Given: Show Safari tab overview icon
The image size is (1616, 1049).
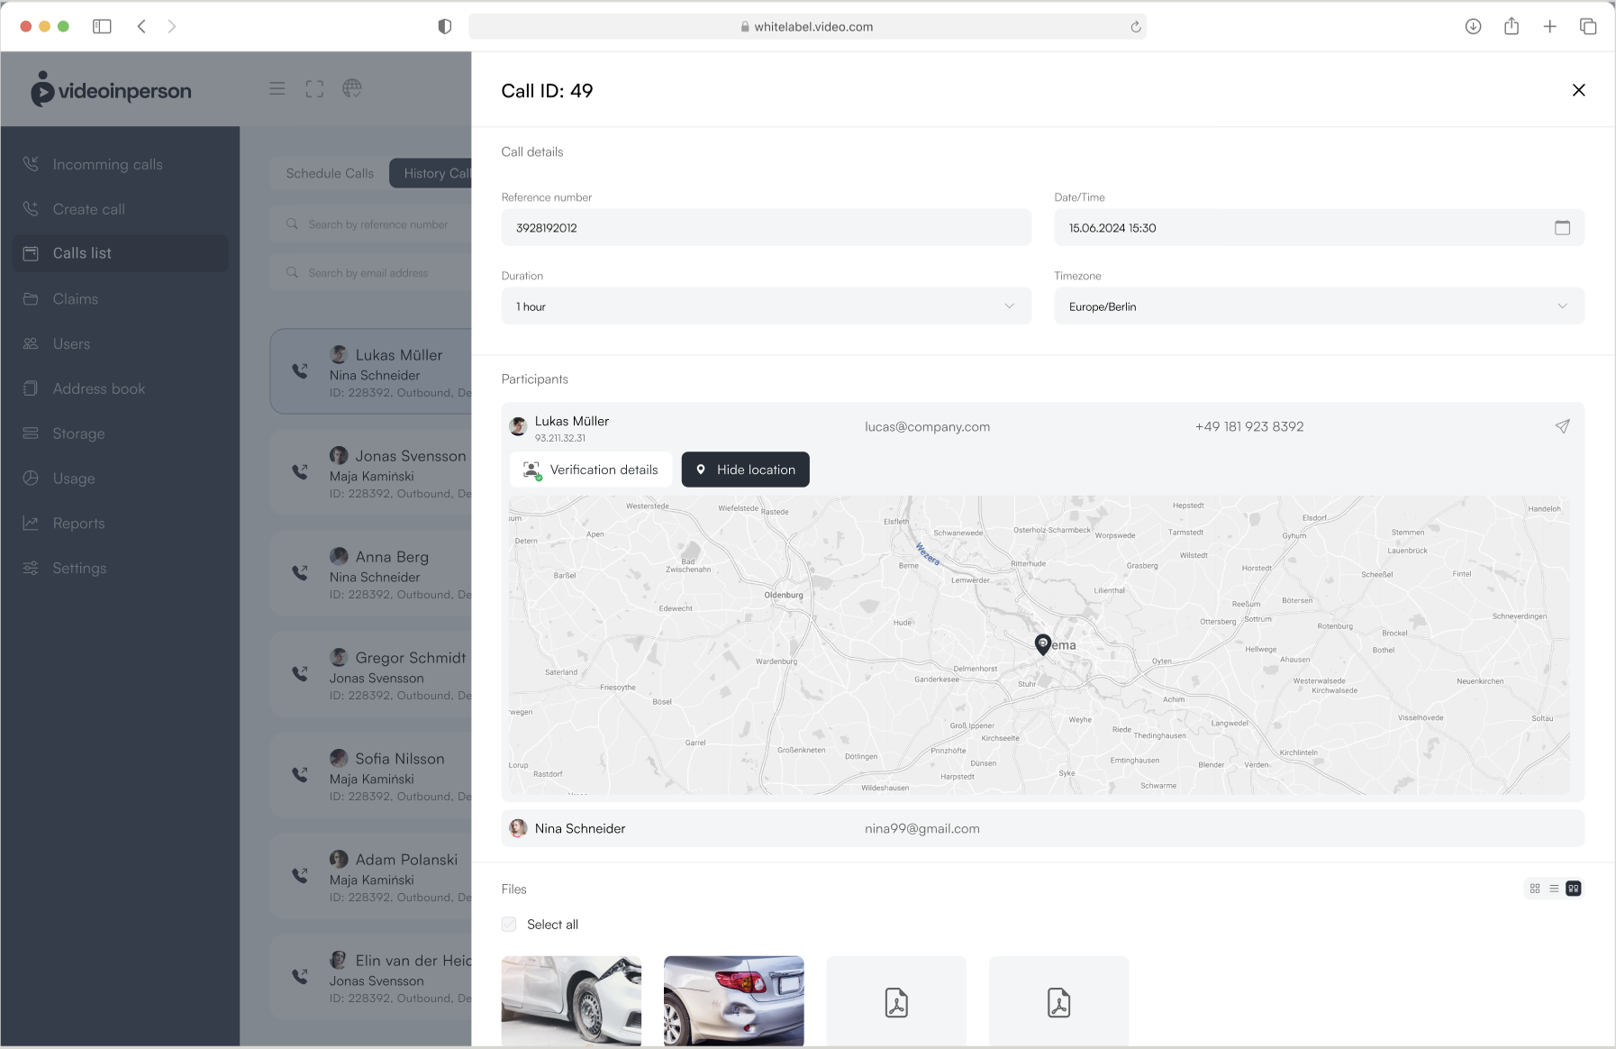Looking at the screenshot, I should tap(1588, 26).
